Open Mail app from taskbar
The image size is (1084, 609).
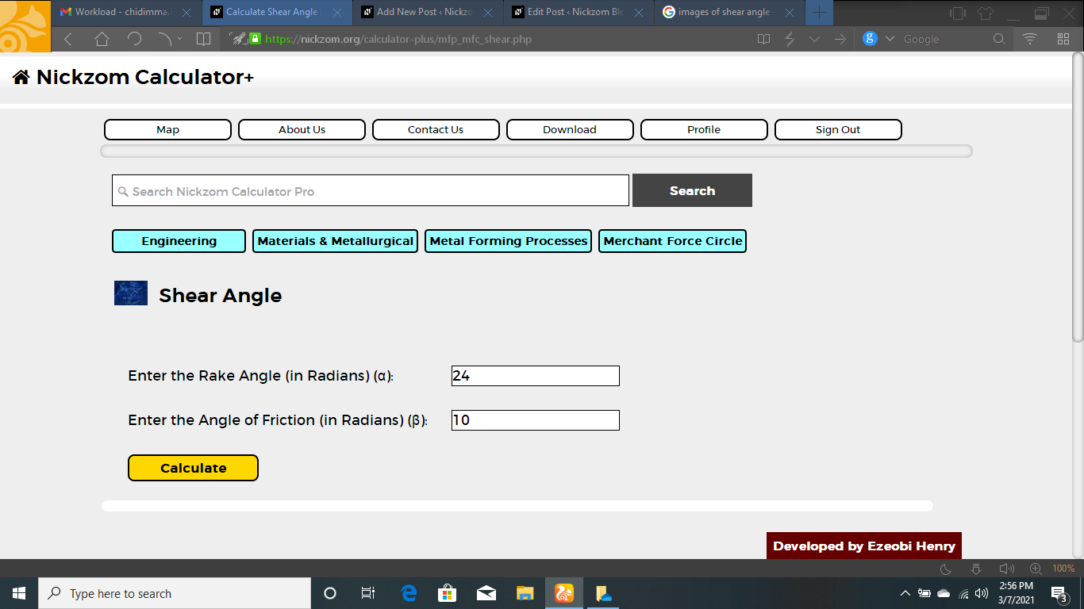(486, 593)
